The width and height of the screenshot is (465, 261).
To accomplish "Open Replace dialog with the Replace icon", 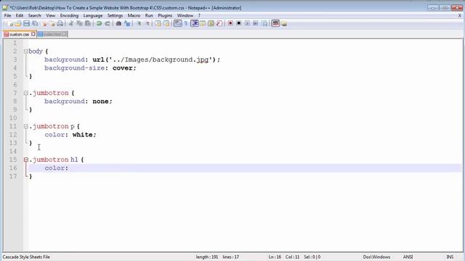I will [x=127, y=23].
